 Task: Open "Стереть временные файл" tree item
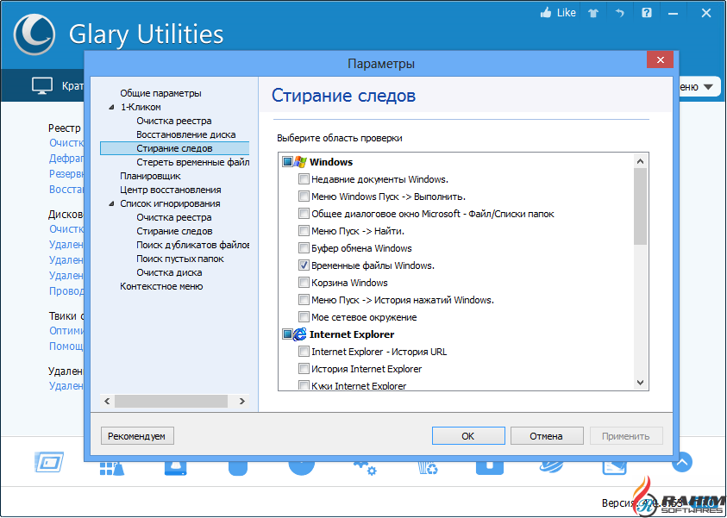coord(193,162)
